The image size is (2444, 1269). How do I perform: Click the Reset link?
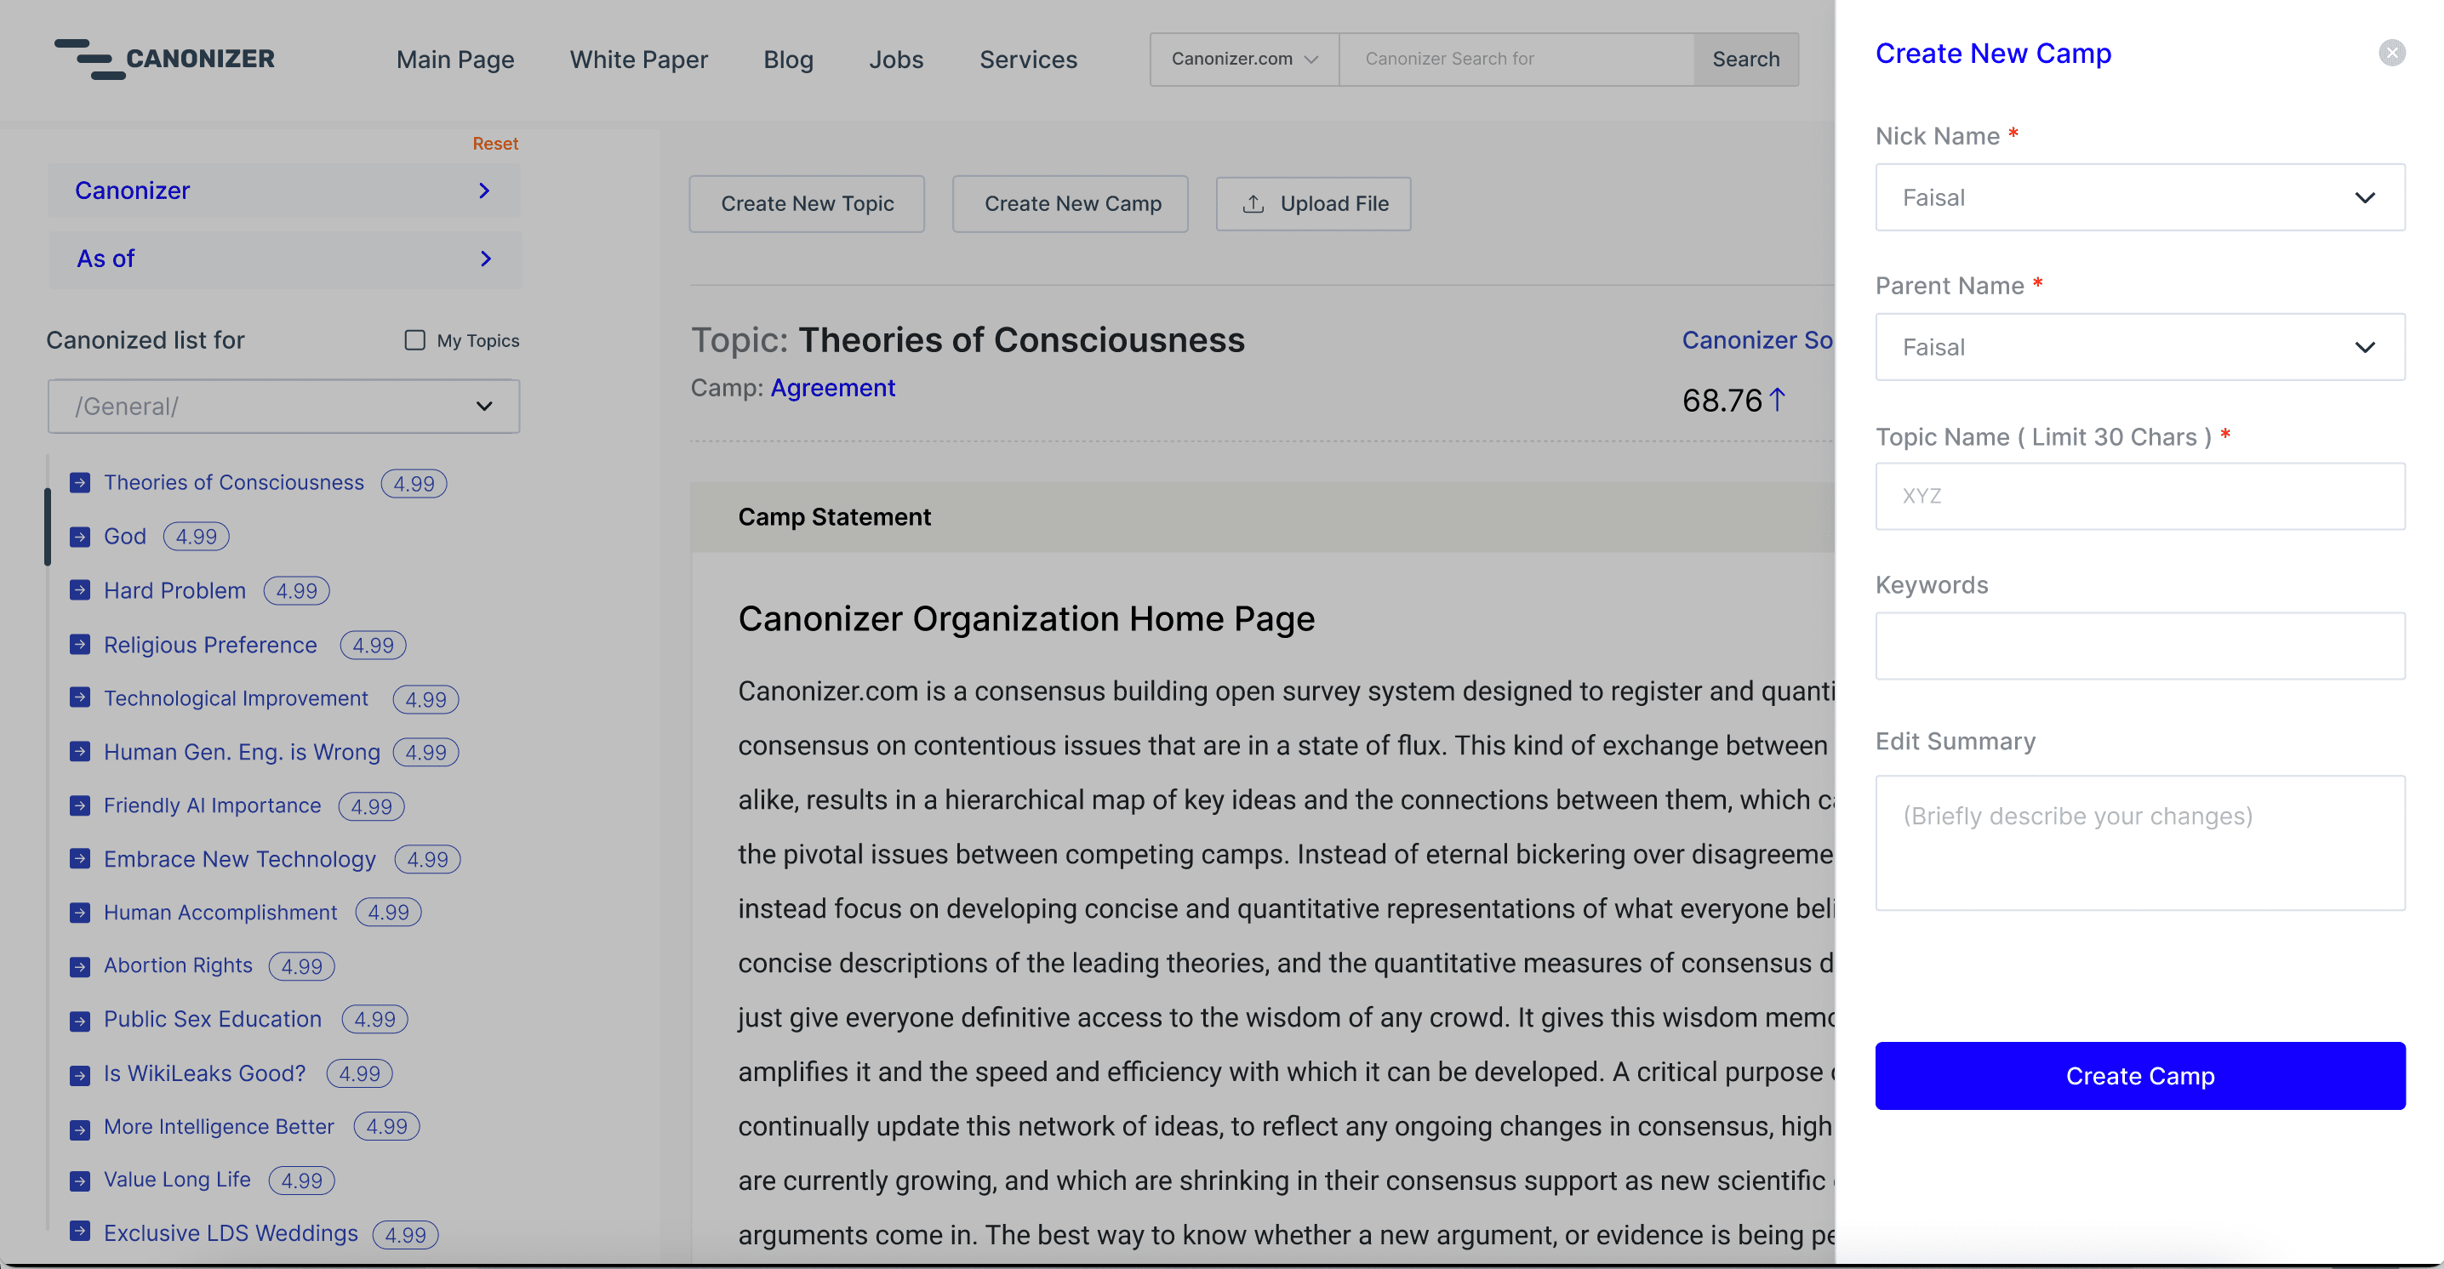(495, 144)
